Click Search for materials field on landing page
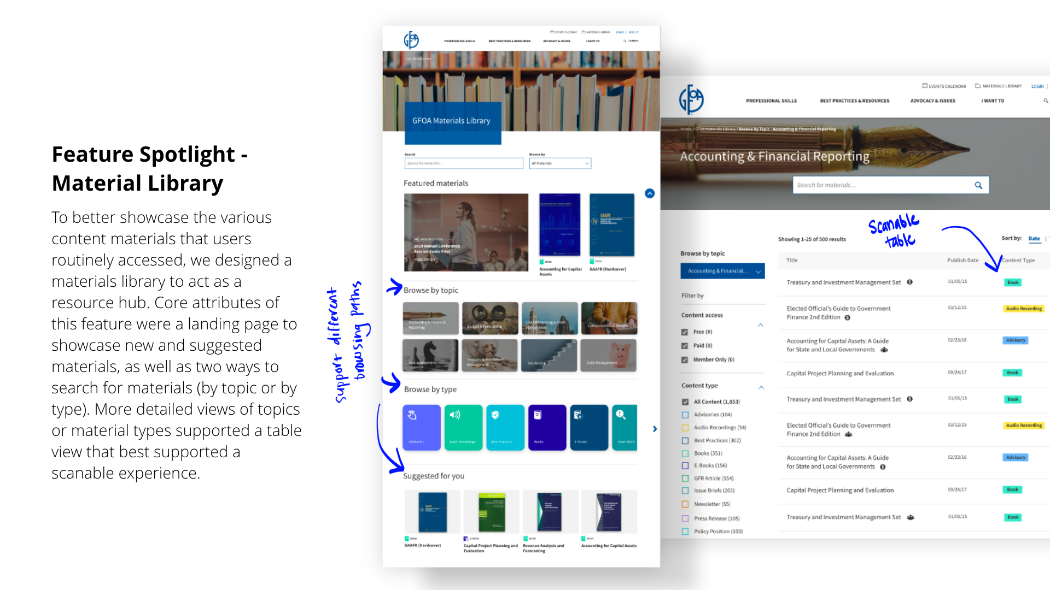 [x=464, y=163]
